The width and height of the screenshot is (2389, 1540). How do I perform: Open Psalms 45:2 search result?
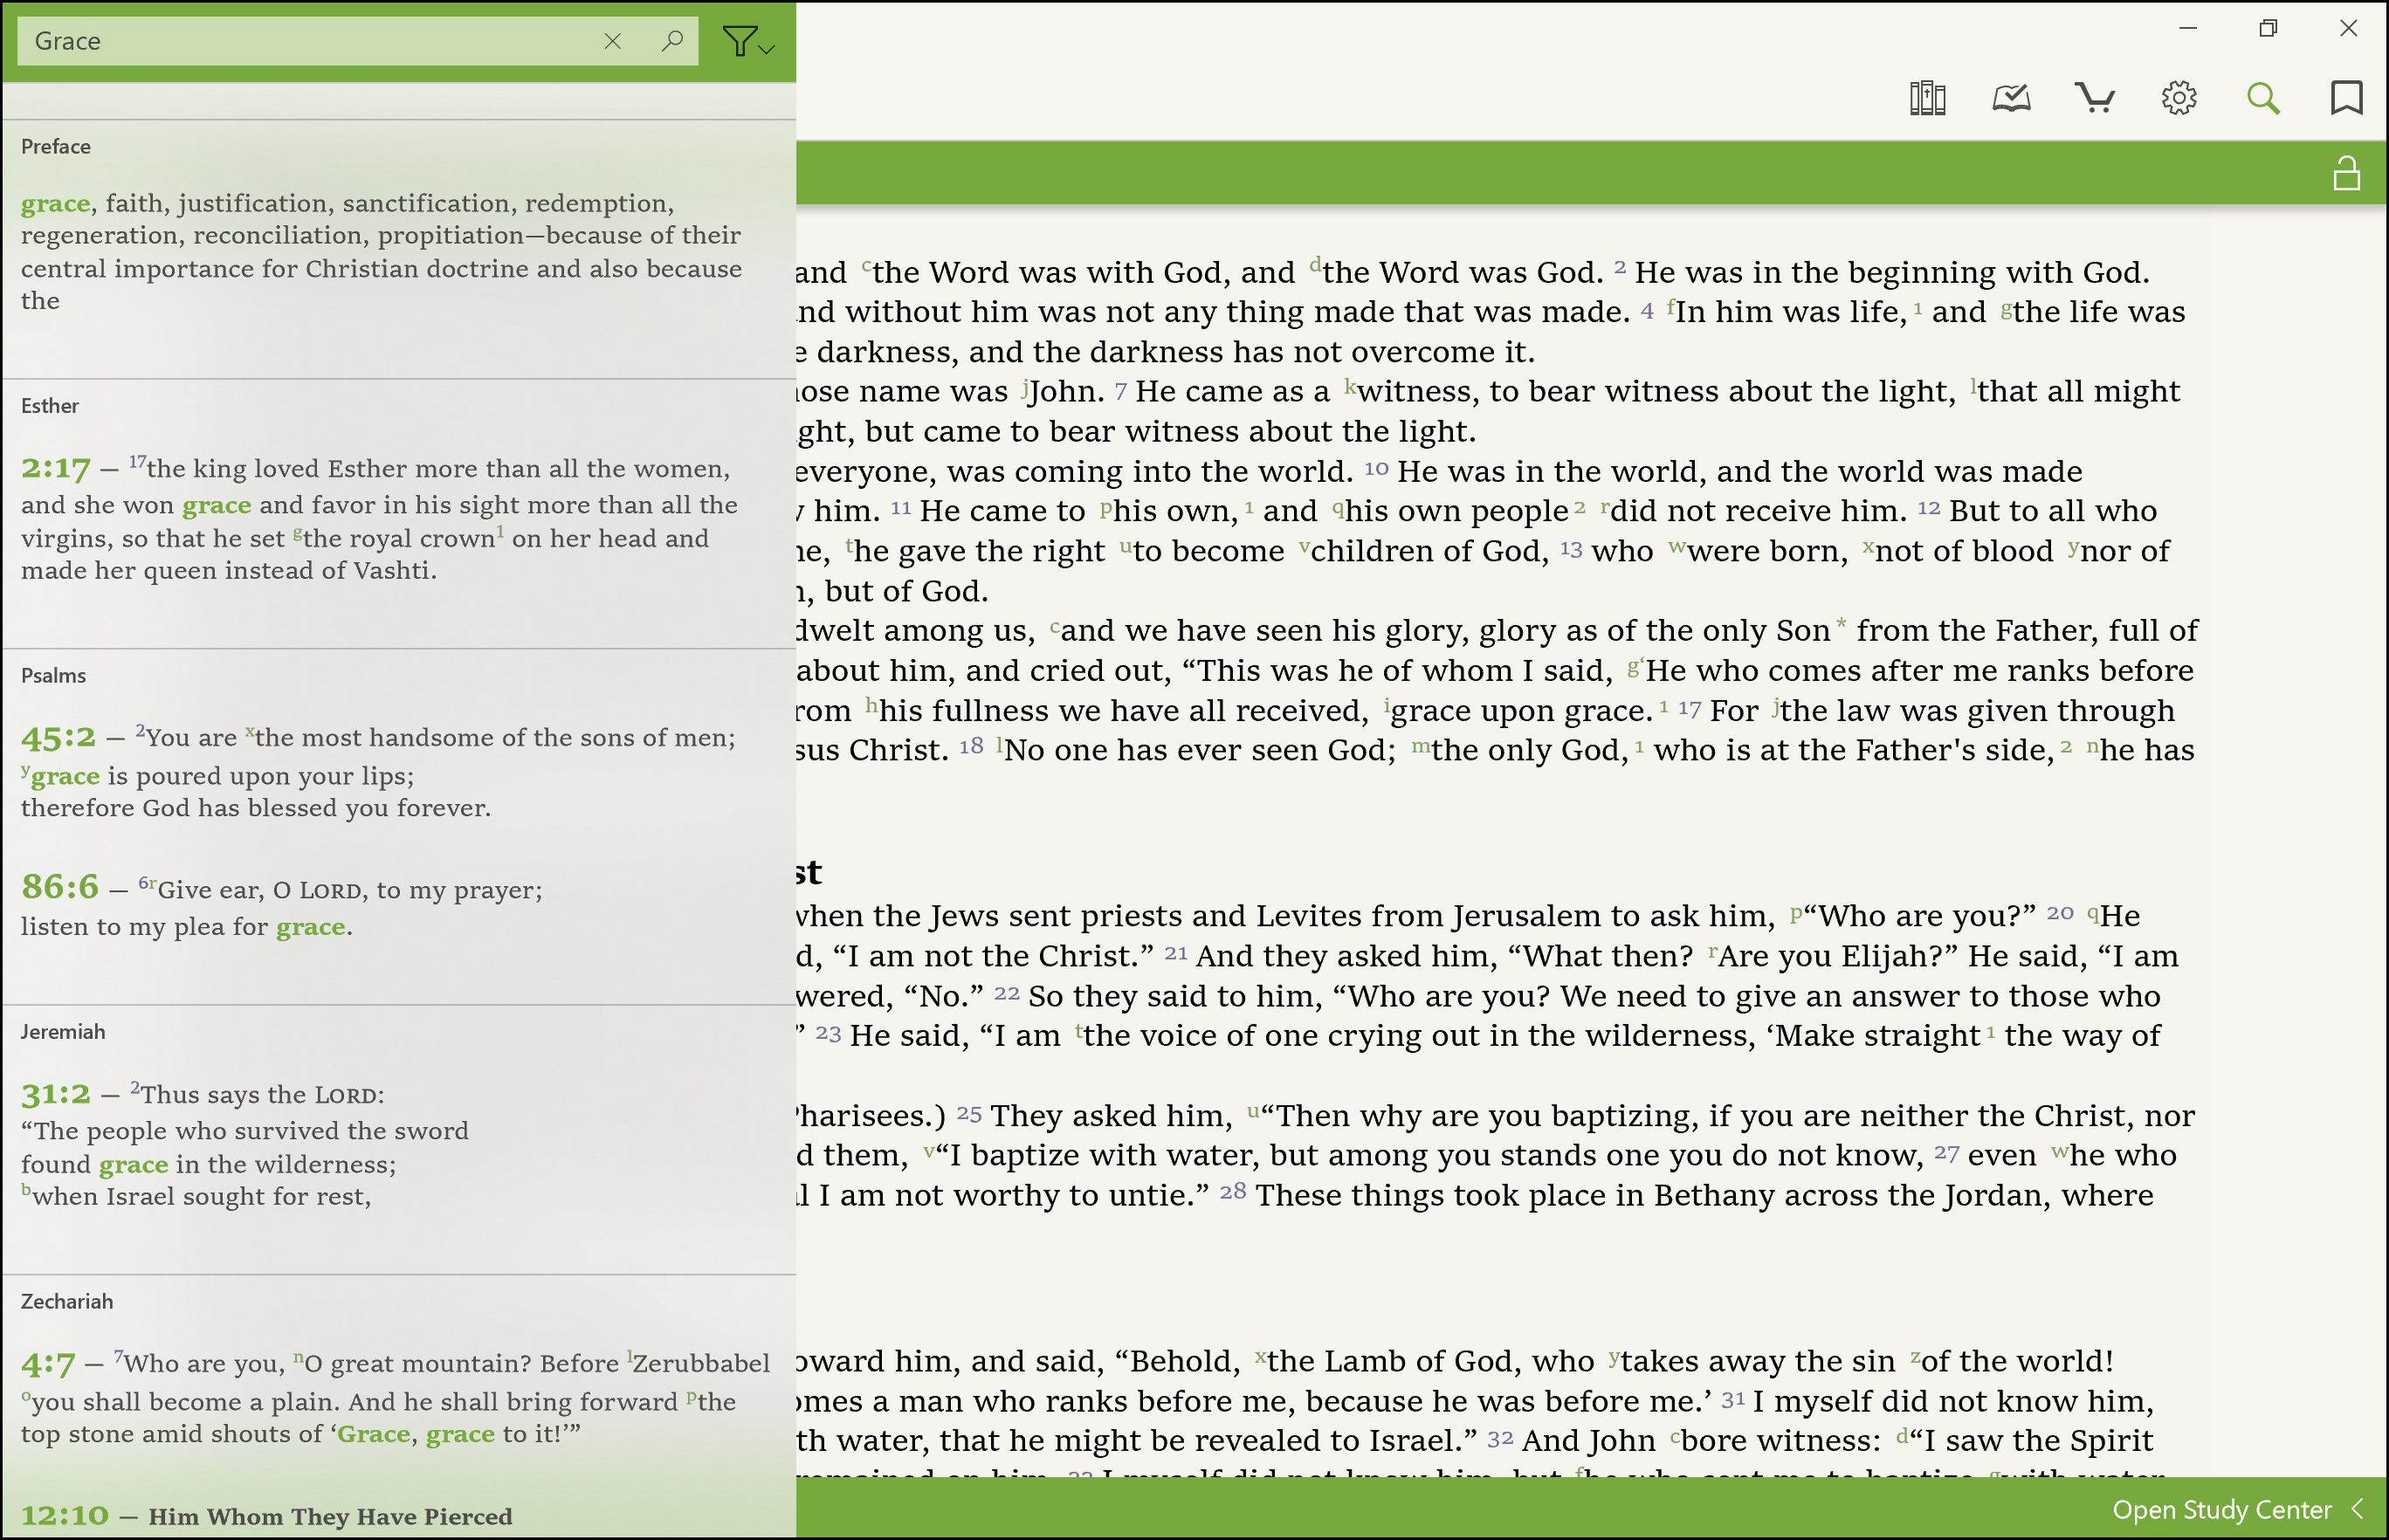pyautogui.click(x=58, y=738)
